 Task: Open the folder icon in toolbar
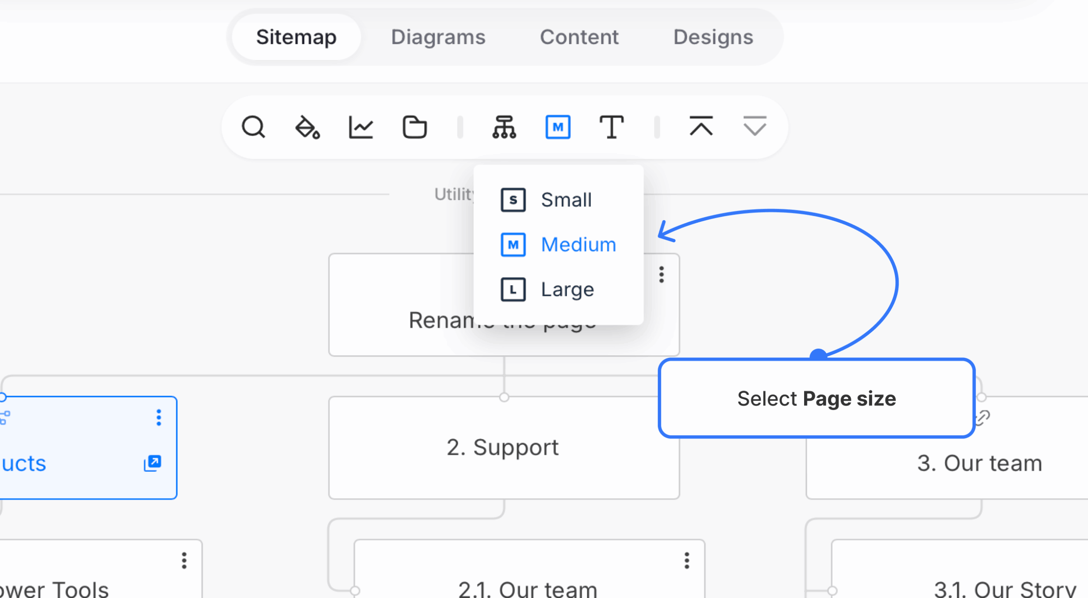[414, 127]
